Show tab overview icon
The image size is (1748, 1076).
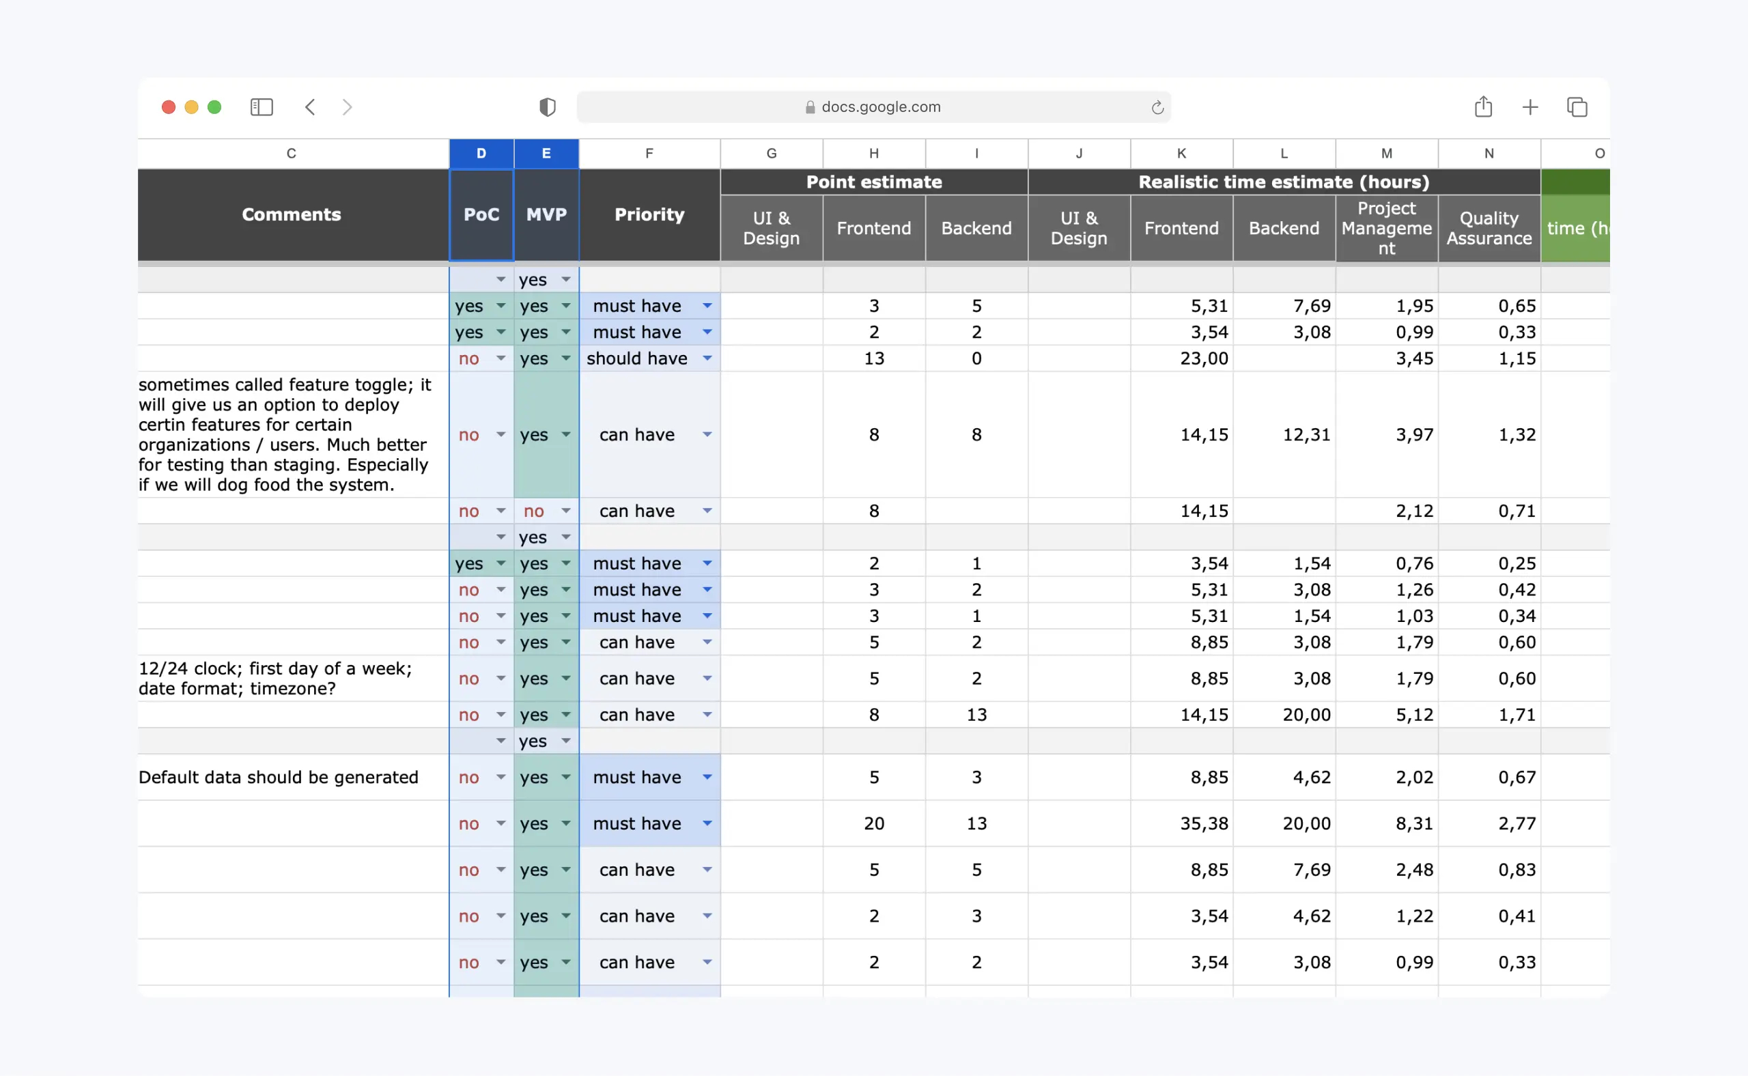click(x=1577, y=107)
